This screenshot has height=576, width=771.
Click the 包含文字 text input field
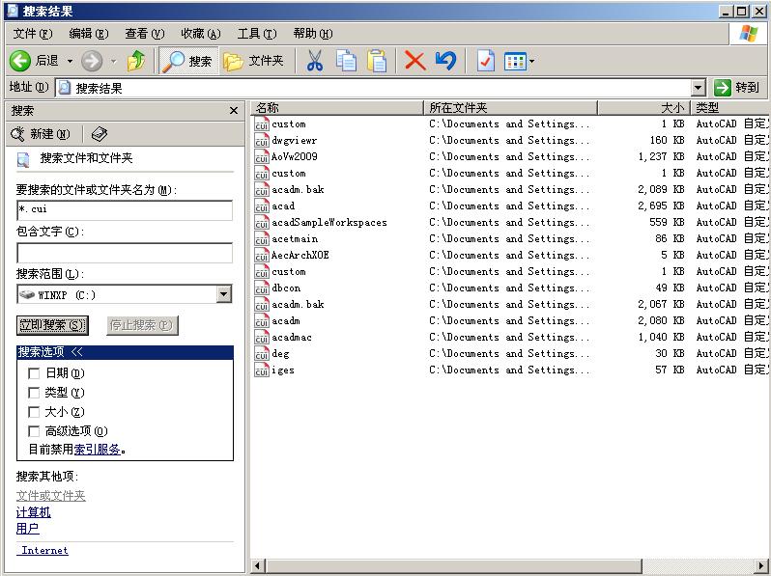[125, 253]
